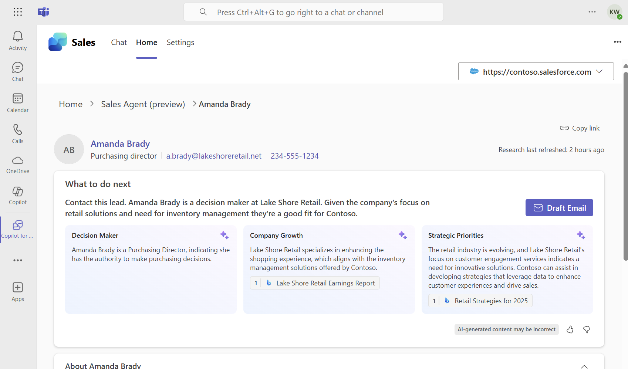Image resolution: width=628 pixels, height=369 pixels.
Task: Give thumbs up on AI-generated content
Action: tap(570, 329)
